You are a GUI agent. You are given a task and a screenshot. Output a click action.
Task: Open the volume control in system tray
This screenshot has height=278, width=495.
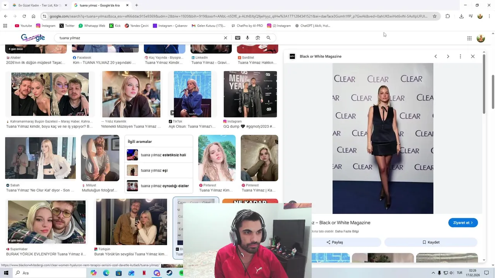pos(452,273)
